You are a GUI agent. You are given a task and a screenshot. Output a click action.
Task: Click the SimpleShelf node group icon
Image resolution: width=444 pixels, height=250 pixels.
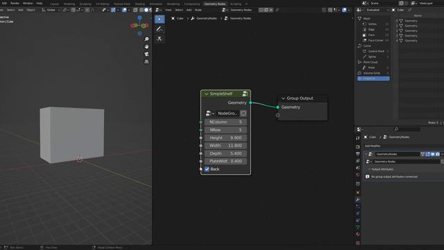245,94
